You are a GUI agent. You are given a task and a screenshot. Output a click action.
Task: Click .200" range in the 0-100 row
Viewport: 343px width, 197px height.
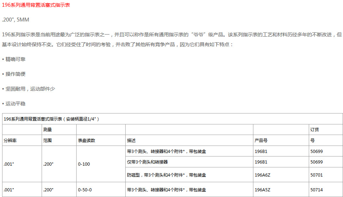click(x=48, y=164)
